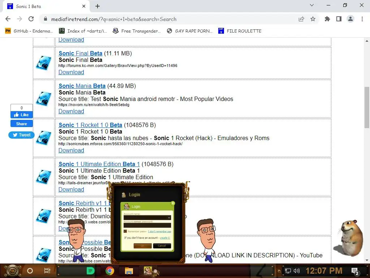Click Download under Sonic 1 Ultimate Edition
The height and width of the screenshot is (278, 370).
(x=71, y=189)
